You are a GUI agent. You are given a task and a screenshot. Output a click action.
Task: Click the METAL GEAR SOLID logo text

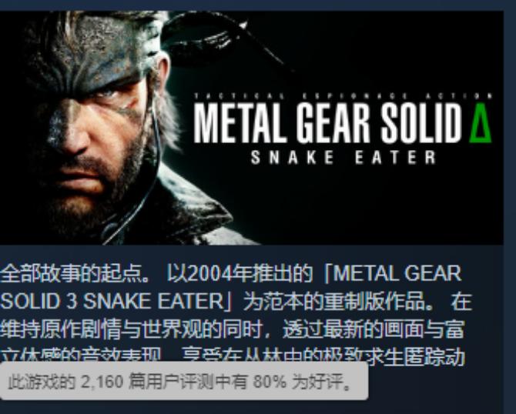pyautogui.click(x=328, y=122)
